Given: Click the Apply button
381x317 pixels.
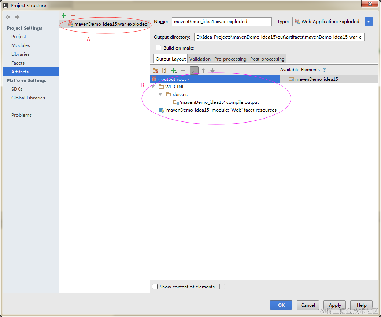Looking at the screenshot, I should [x=335, y=305].
